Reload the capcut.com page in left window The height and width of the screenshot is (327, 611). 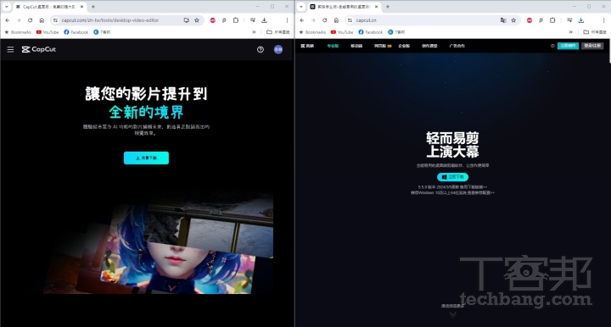pos(30,20)
